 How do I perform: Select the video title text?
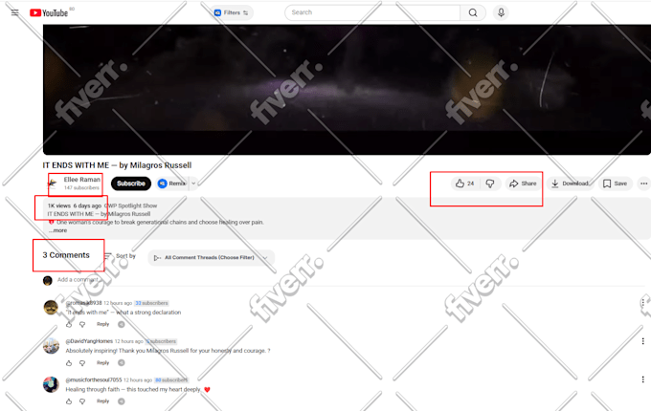point(117,165)
